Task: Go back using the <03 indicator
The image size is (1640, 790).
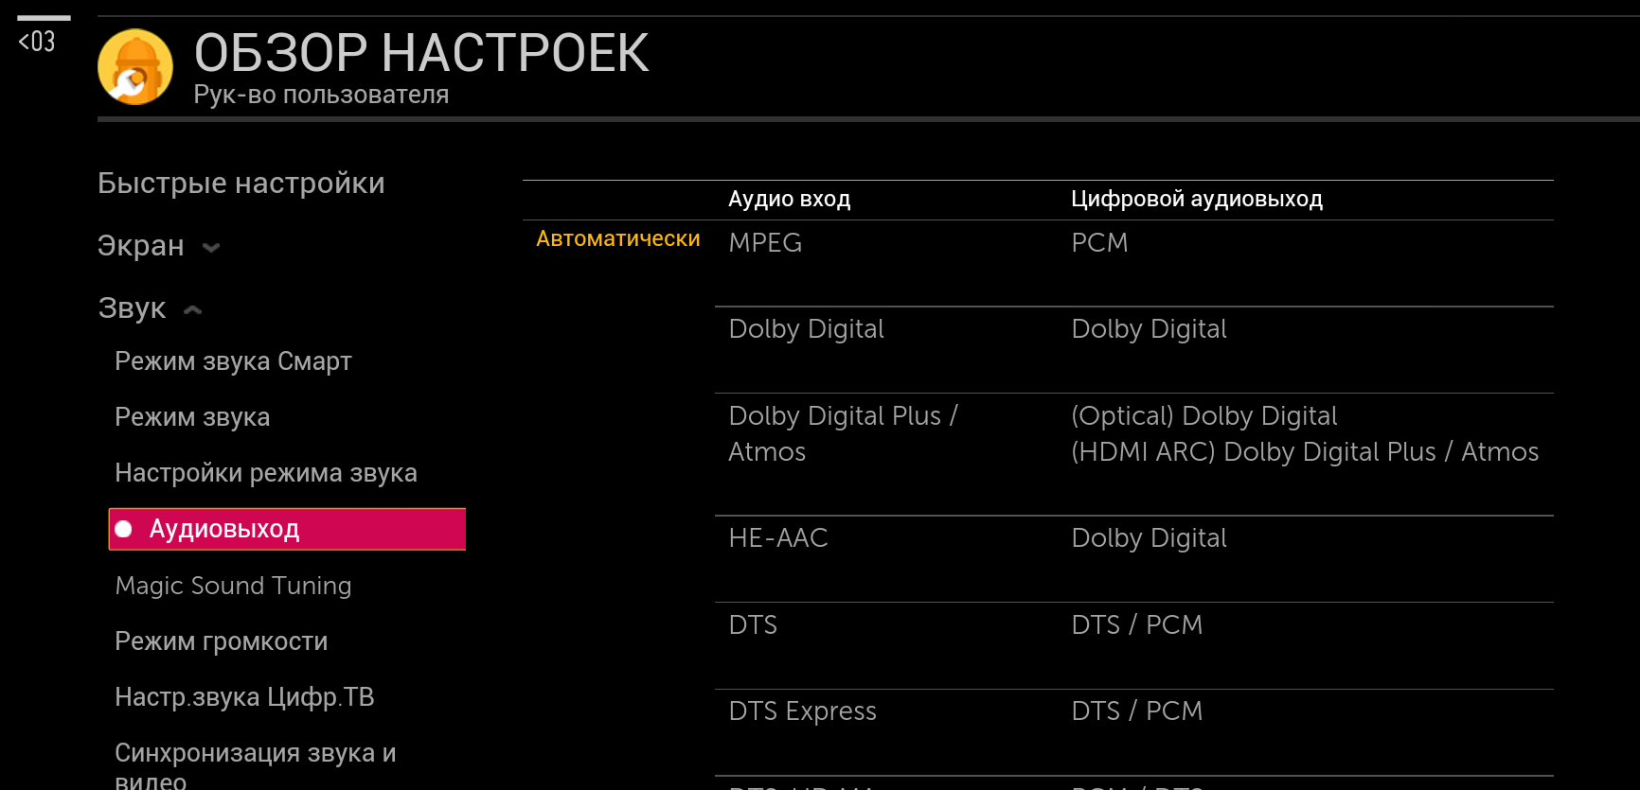Action: (38, 41)
